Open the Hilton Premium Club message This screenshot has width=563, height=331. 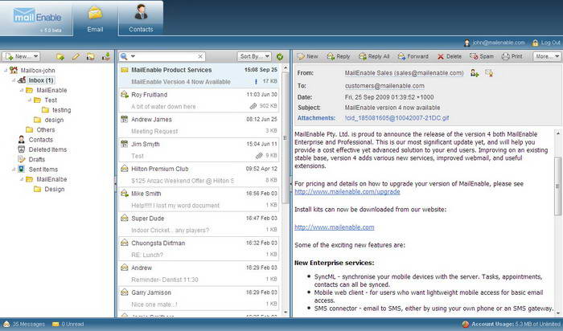(x=199, y=174)
